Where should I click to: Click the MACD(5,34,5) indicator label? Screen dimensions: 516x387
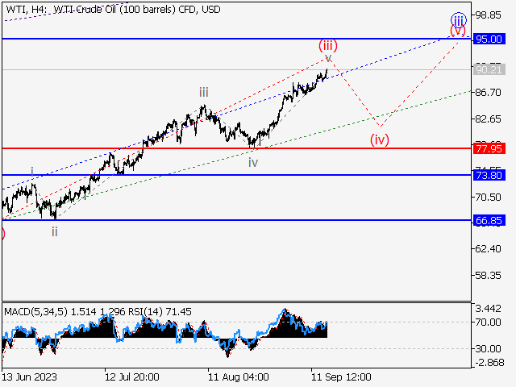[x=35, y=312]
